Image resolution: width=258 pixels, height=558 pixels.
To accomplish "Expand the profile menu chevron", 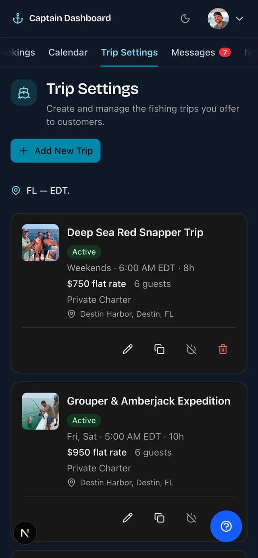I will [x=239, y=19].
